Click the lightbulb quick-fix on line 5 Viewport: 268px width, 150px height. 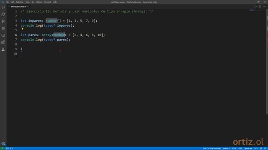[x=22, y=29]
